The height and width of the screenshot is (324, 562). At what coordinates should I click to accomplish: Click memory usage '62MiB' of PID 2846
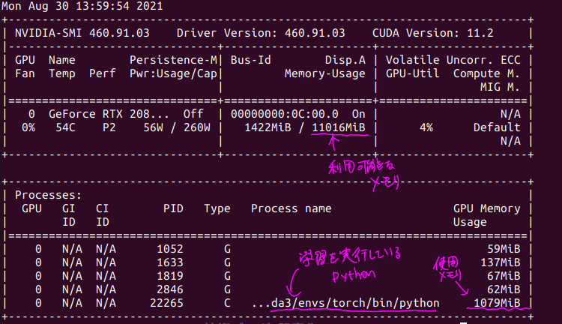(x=504, y=289)
